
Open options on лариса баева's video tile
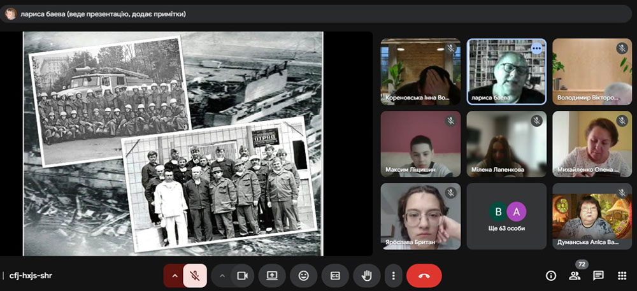click(536, 48)
